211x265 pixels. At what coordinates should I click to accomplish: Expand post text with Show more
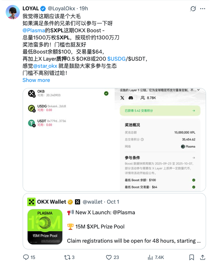coord(36,80)
